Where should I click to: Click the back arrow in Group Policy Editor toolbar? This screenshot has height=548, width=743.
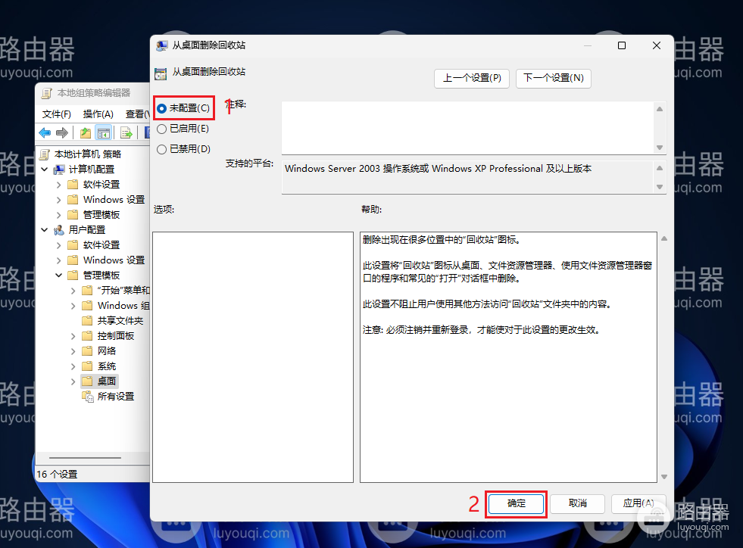[45, 133]
